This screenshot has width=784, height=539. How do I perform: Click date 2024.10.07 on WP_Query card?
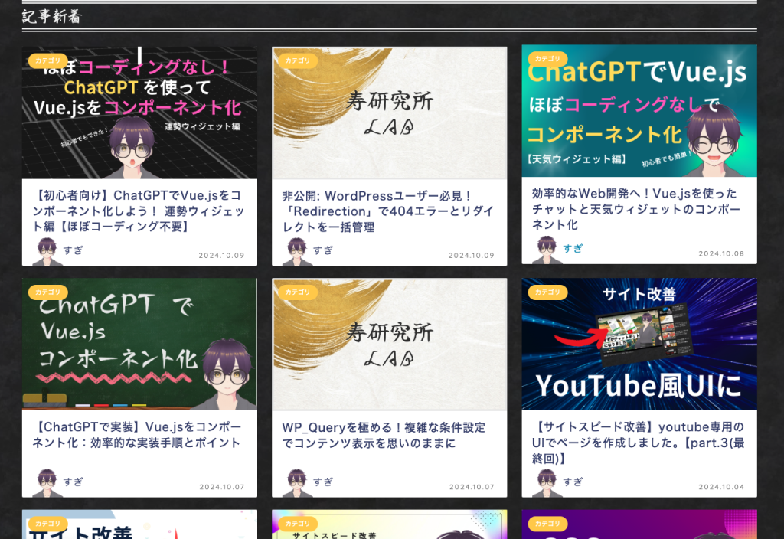tap(472, 487)
